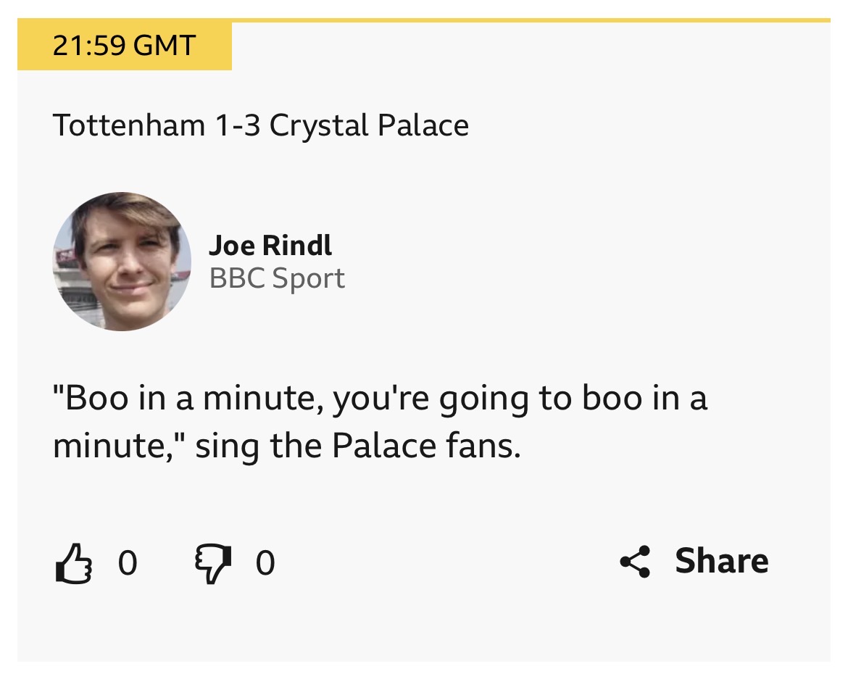
Task: Open Joe Rindl's profile photo
Action: point(122,262)
